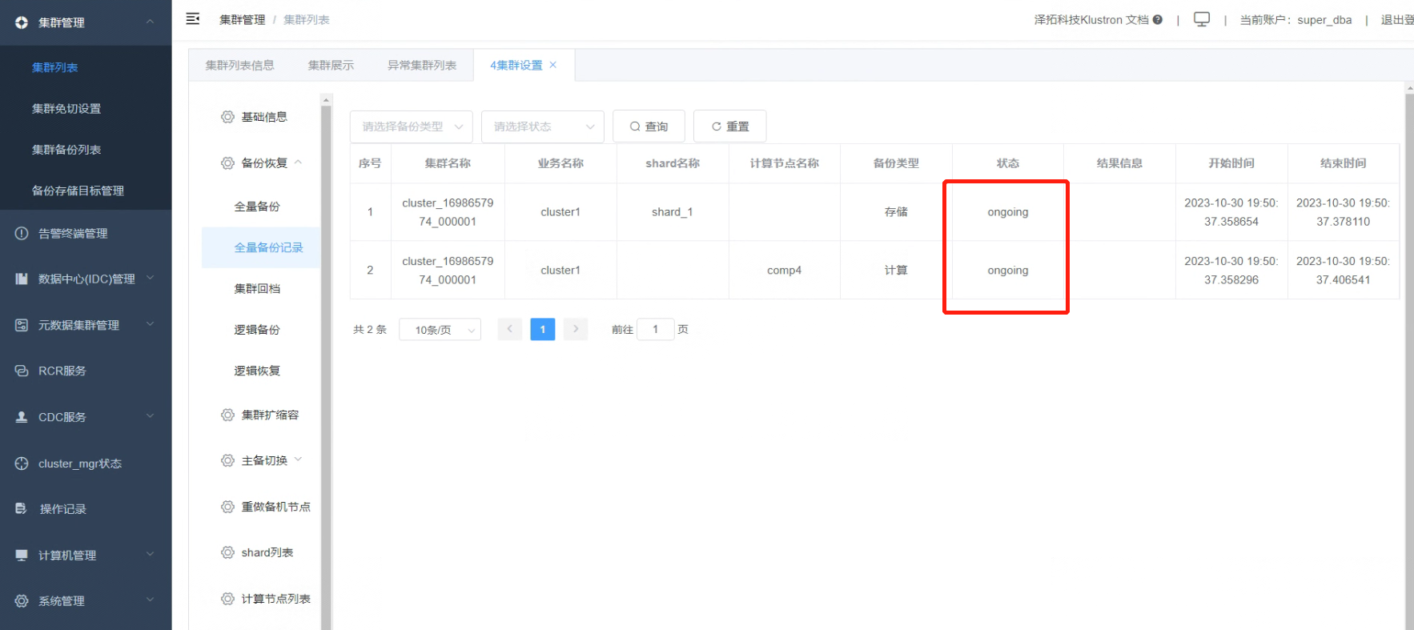Click the RCR服务 sidebar icon

pyautogui.click(x=22, y=371)
